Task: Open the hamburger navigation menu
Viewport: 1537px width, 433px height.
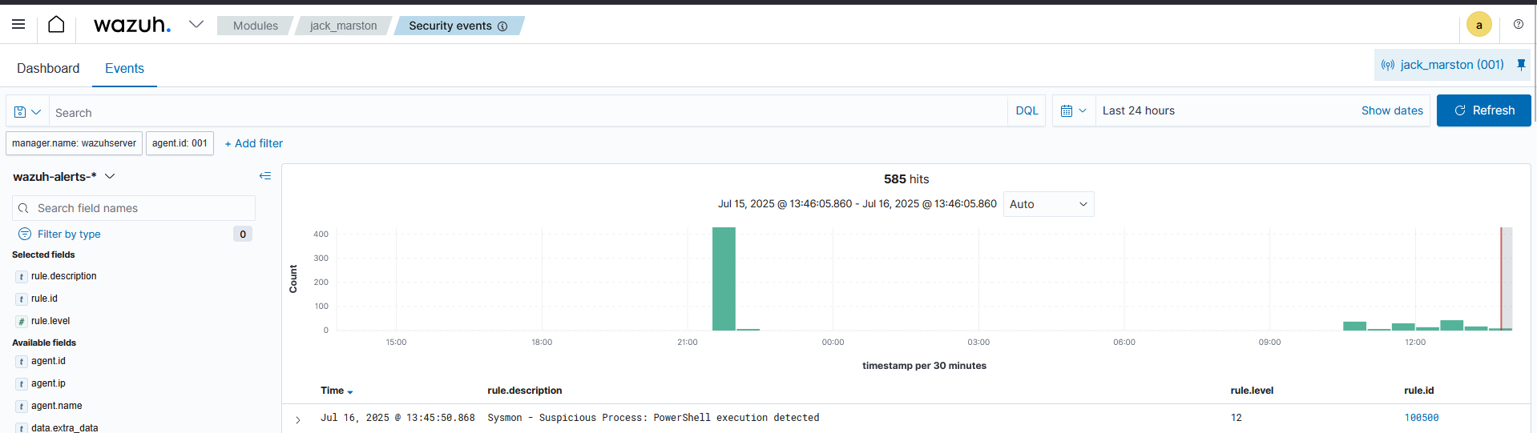Action: [x=18, y=25]
